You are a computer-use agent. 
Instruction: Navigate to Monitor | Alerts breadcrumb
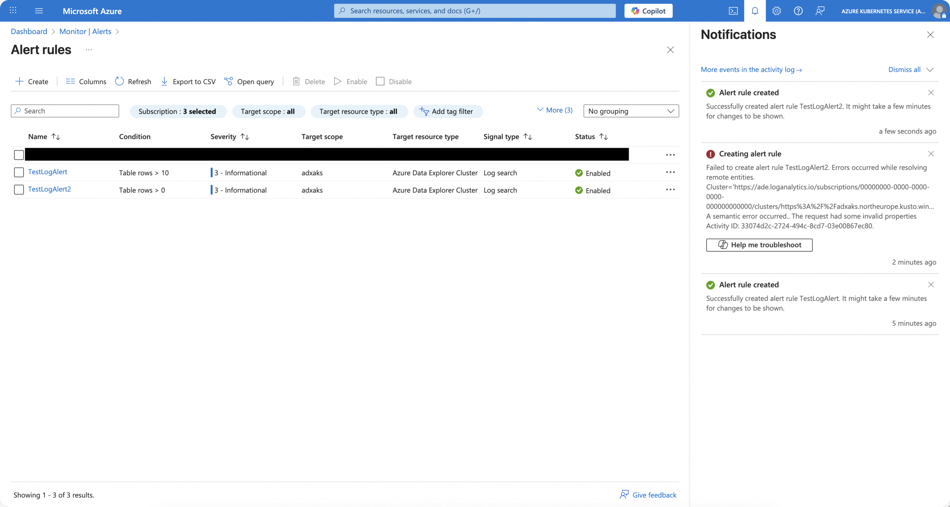(85, 32)
